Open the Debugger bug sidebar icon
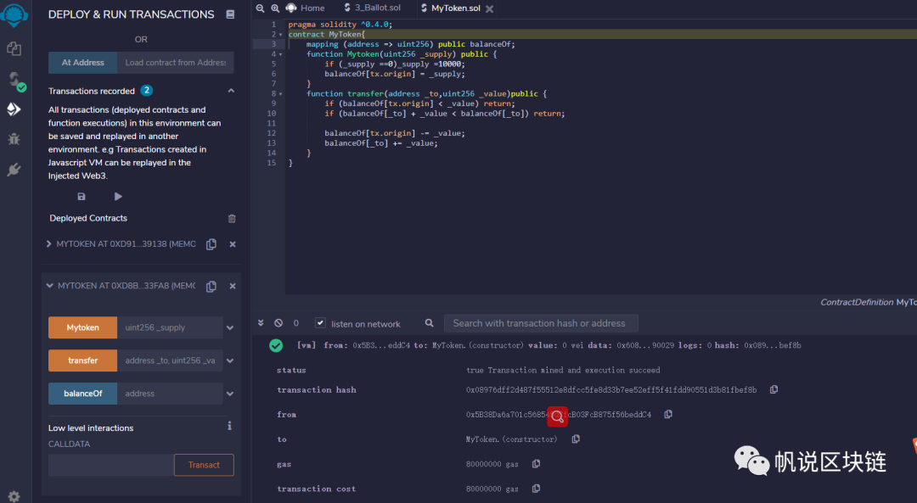The height and width of the screenshot is (503, 917). pyautogui.click(x=14, y=139)
